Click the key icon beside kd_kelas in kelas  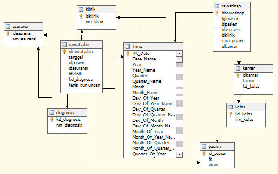click(231, 114)
